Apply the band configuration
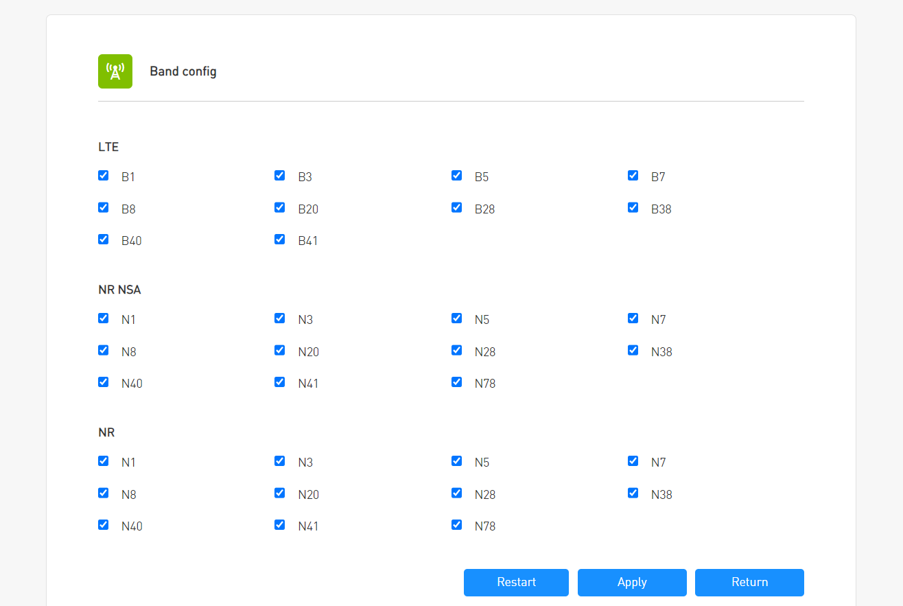The width and height of the screenshot is (903, 606). 632,583
